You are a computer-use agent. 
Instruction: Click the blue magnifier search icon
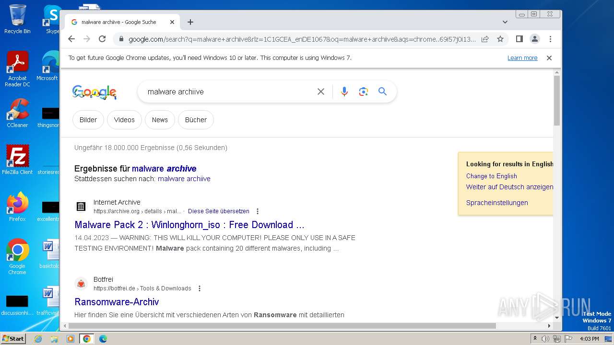click(x=382, y=92)
